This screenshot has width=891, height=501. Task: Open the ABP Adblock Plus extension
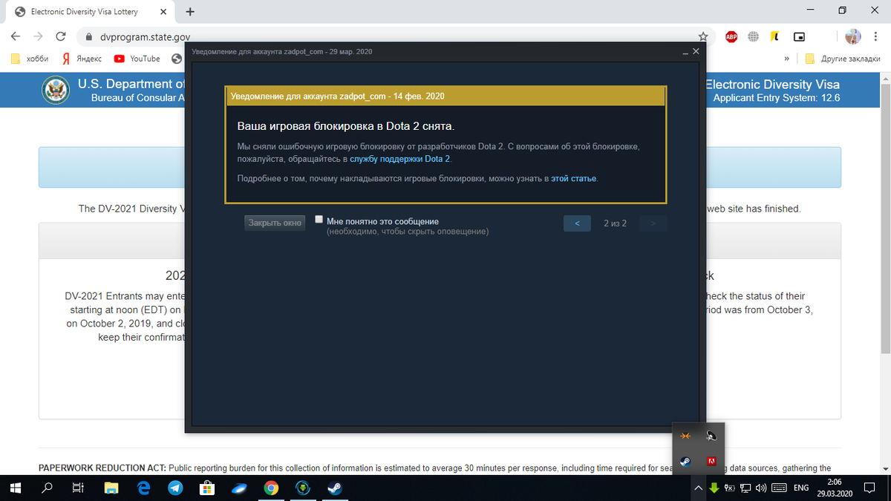tap(731, 36)
